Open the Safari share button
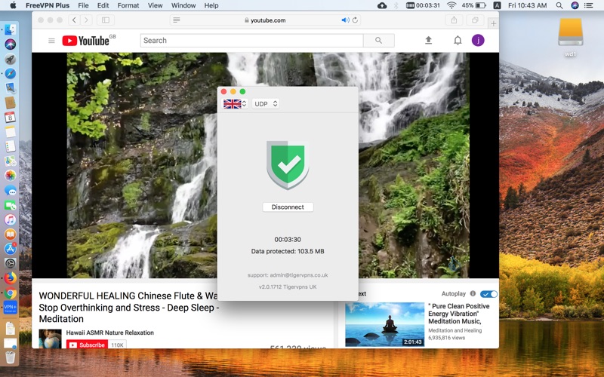This screenshot has width=604, height=377. click(x=454, y=20)
